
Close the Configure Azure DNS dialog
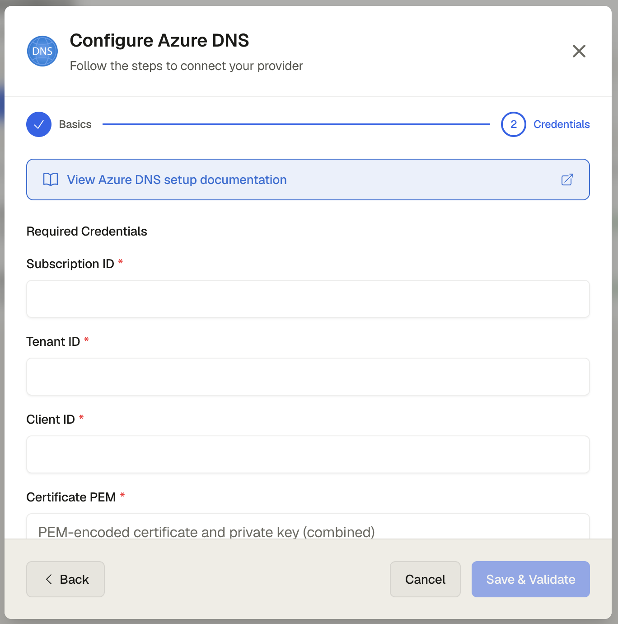point(579,51)
